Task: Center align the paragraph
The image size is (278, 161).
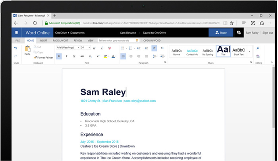Action: tap(131, 56)
